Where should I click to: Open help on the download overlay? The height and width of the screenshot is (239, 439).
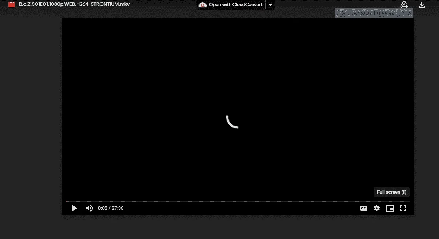point(403,13)
